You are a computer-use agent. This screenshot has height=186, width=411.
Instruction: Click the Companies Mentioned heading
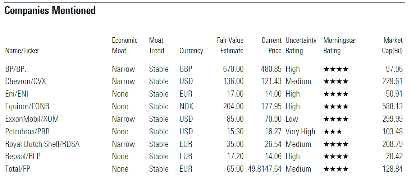(x=50, y=11)
